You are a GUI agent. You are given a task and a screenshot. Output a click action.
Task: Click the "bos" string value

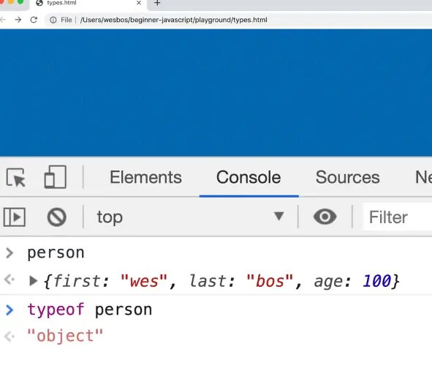click(x=270, y=281)
